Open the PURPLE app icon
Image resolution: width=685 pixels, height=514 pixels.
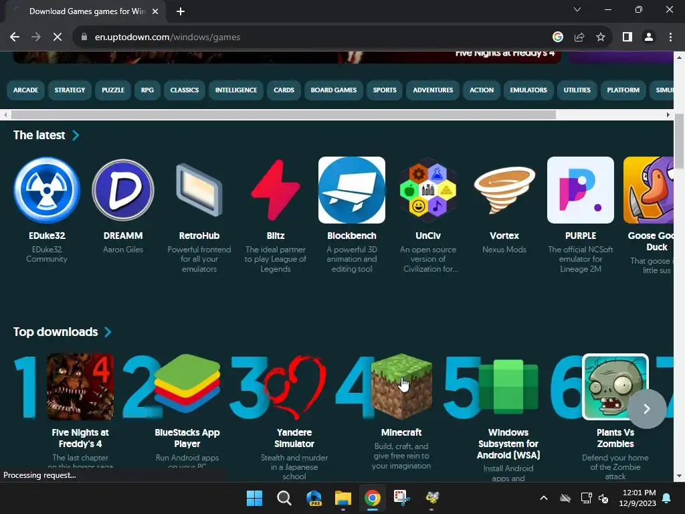click(581, 190)
